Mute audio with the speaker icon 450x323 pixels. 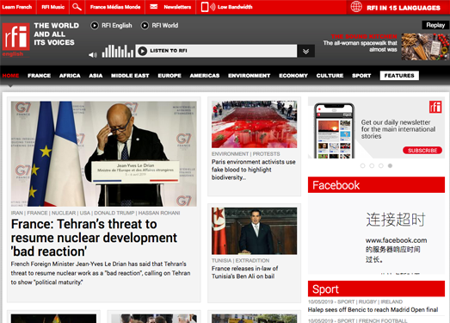point(92,54)
